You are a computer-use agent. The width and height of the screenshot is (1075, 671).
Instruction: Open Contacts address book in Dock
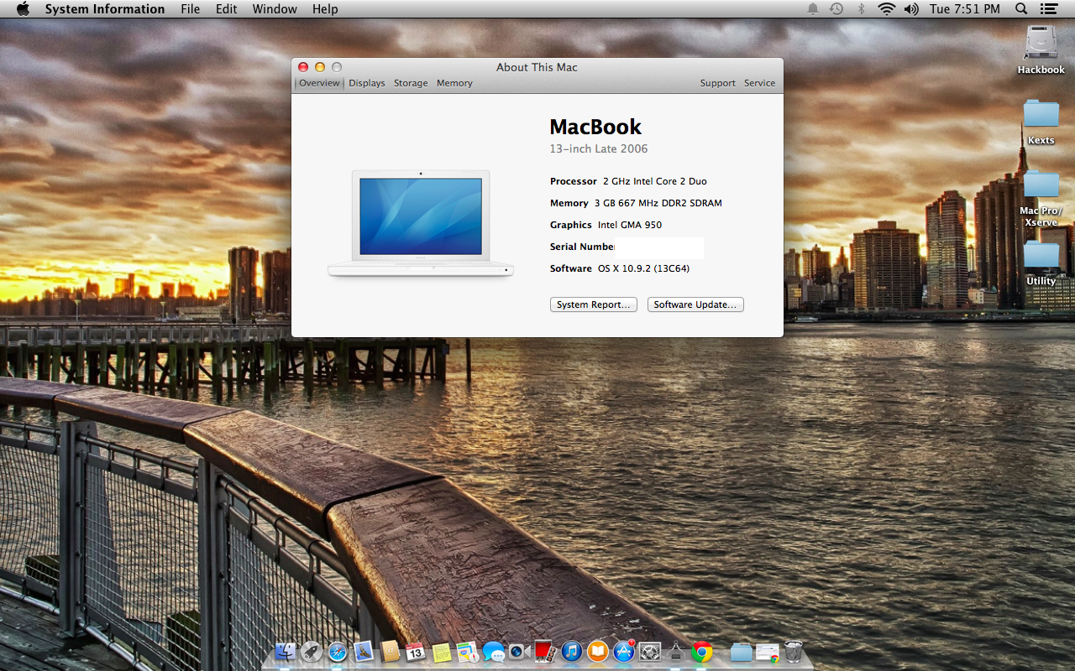click(x=390, y=652)
